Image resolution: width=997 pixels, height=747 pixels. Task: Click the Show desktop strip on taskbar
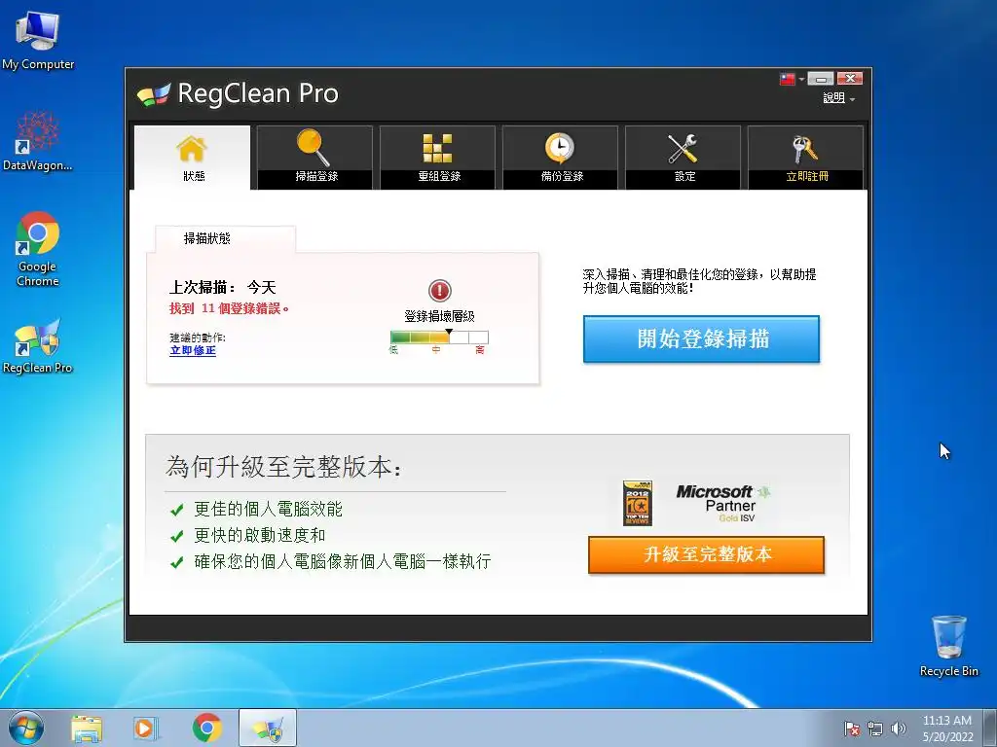[x=991, y=729]
